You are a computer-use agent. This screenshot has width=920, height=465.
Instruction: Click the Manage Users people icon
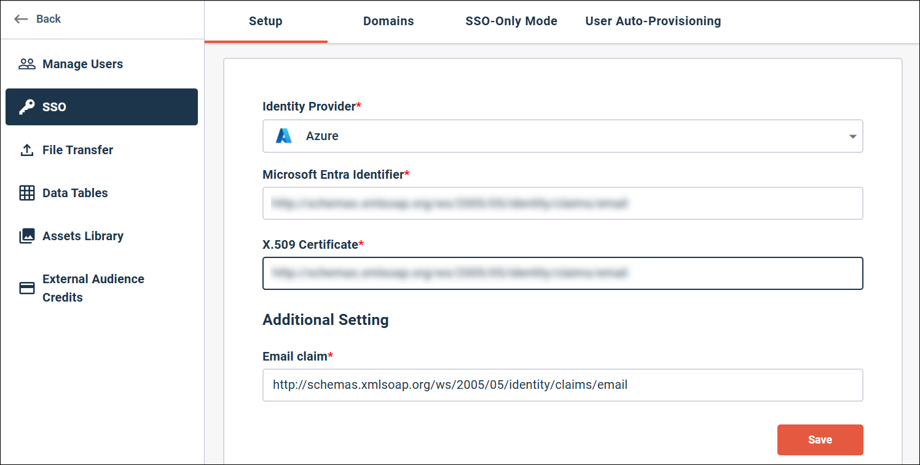[x=27, y=64]
